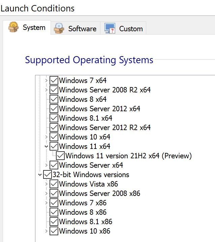
Task: Expand the Windows 7 x86 node
Action: 46,203
